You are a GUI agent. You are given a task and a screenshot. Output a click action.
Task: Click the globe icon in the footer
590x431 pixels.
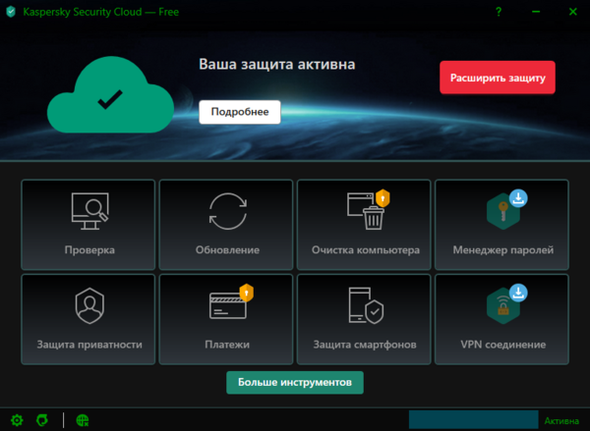click(83, 420)
